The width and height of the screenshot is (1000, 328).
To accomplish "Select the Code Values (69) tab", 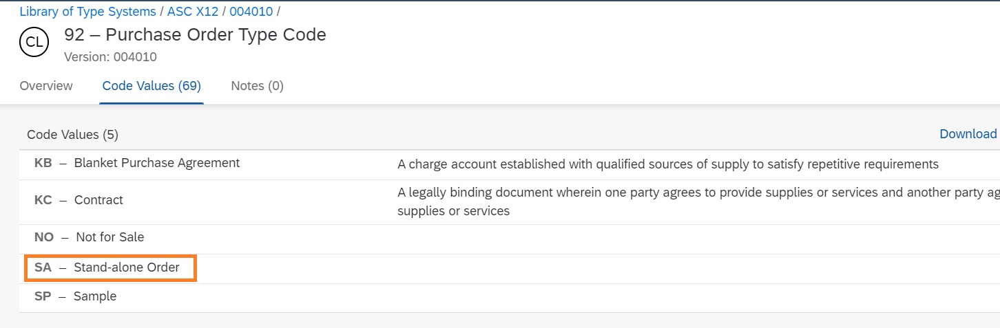I will (x=152, y=86).
